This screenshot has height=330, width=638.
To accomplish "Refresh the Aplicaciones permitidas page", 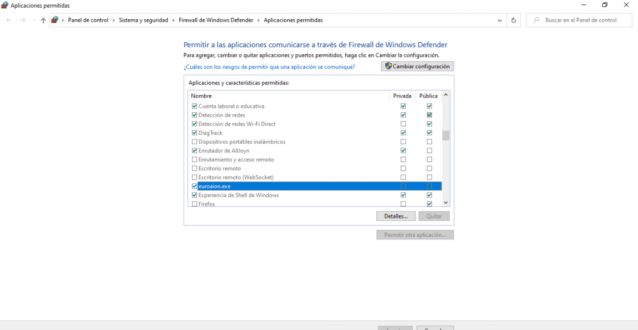I will (514, 20).
